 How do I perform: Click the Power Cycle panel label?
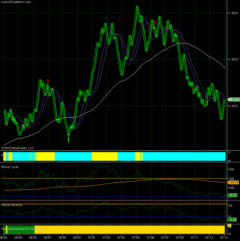click(10, 167)
